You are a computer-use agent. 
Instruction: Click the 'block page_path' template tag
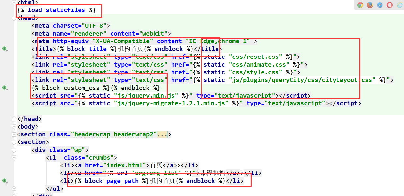[x=112, y=181]
